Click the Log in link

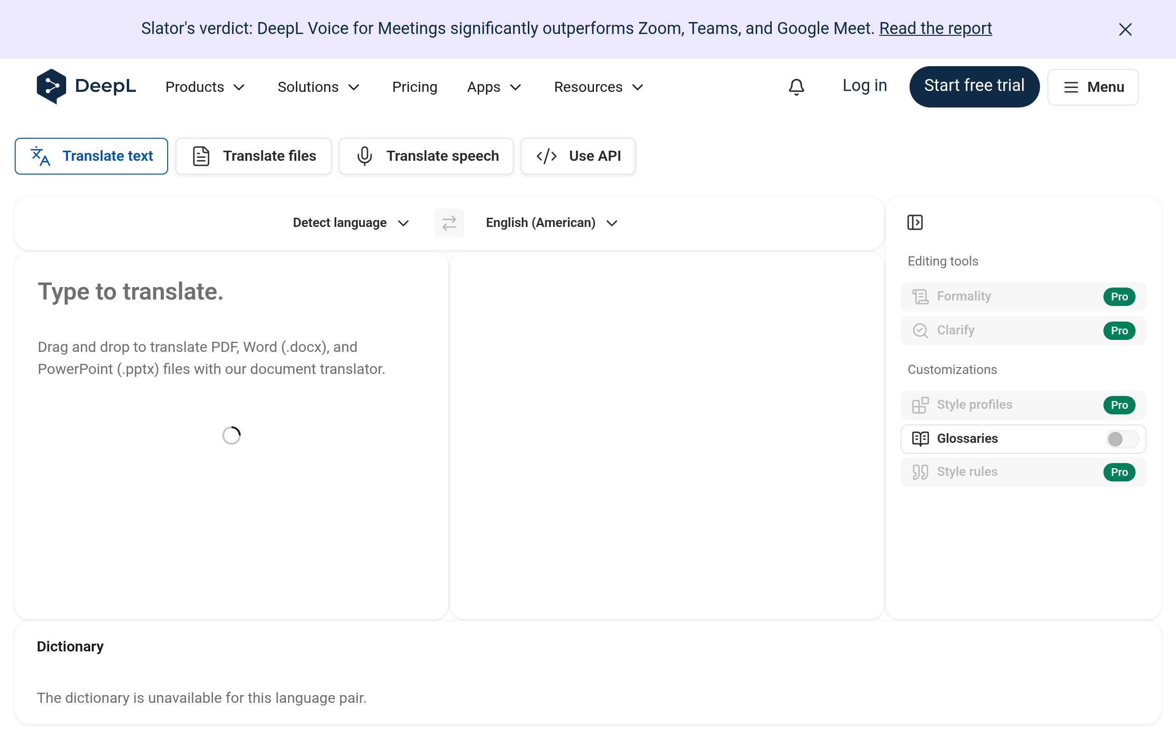[865, 85]
